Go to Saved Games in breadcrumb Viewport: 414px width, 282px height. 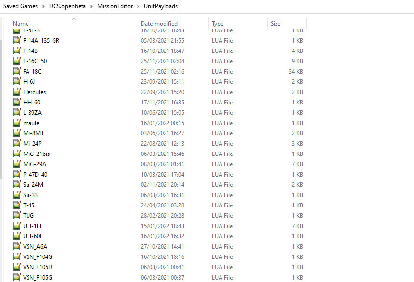pos(21,6)
